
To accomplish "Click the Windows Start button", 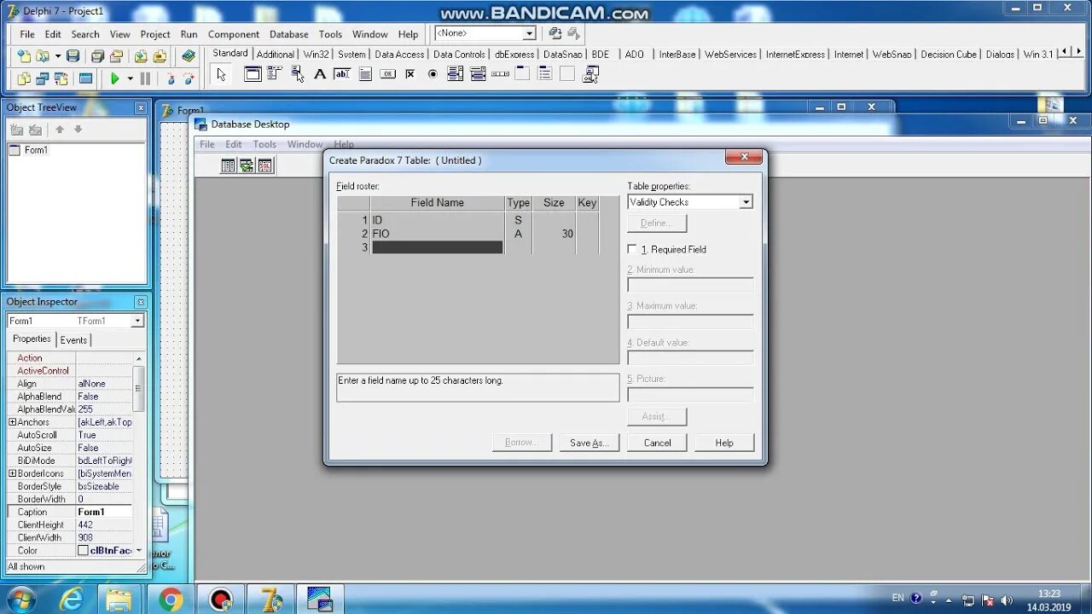I will coord(19,599).
